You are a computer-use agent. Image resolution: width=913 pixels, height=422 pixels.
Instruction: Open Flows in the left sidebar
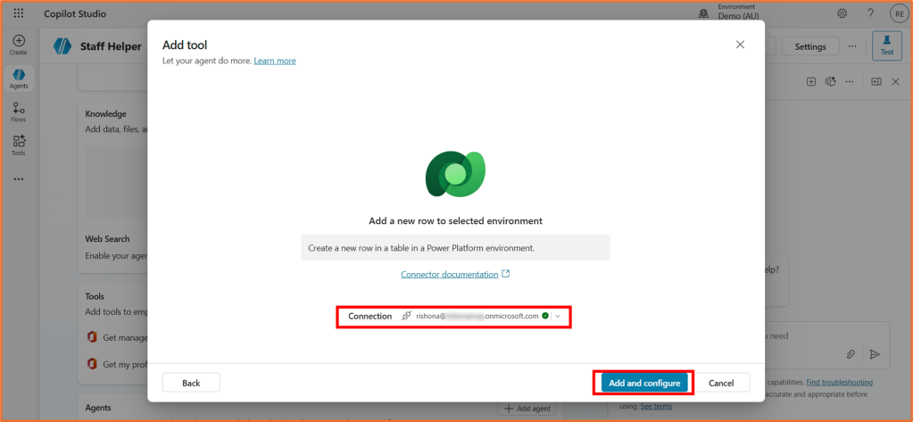click(19, 112)
